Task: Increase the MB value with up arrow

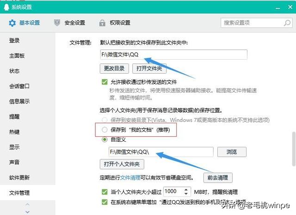Action: pos(186,189)
